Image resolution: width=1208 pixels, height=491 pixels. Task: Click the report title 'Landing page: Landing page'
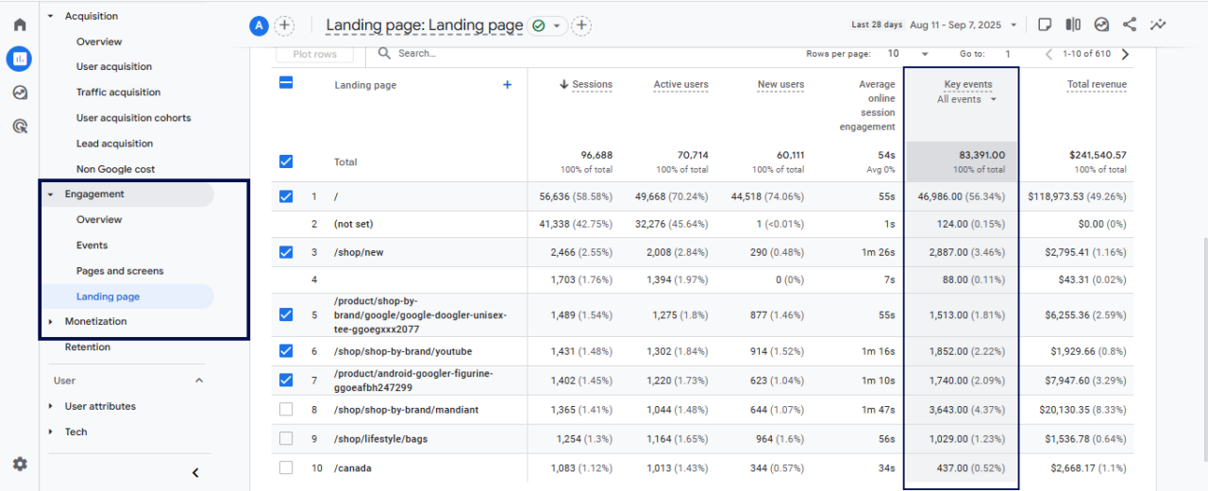(425, 25)
